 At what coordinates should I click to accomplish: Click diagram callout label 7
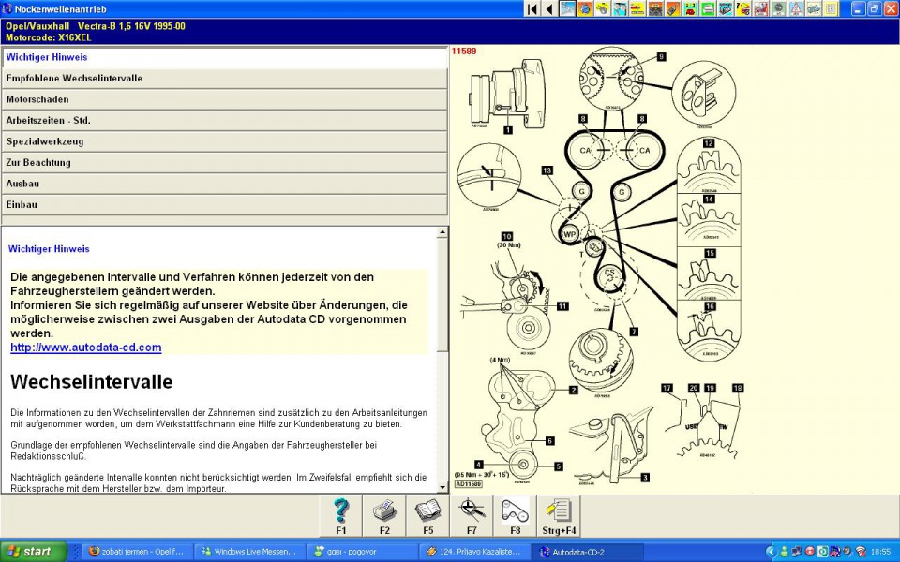(634, 332)
